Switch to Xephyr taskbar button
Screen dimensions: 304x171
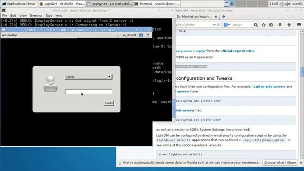(x=110, y=3)
